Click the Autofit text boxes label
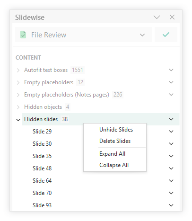The height and width of the screenshot is (221, 192). 46,70
